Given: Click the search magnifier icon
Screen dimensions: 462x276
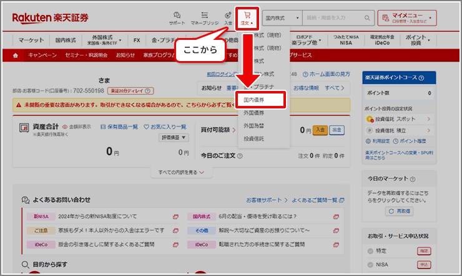Looking at the screenshot, I should 367,18.
